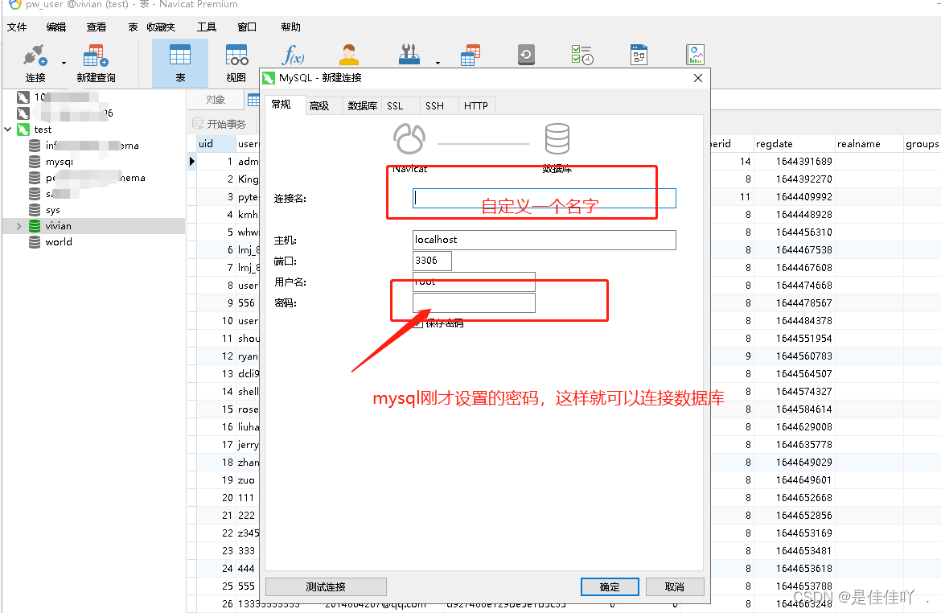Viewport: 941px width, 613px height.
Task: Click the model diagram toolbar icon
Action: (x=639, y=55)
